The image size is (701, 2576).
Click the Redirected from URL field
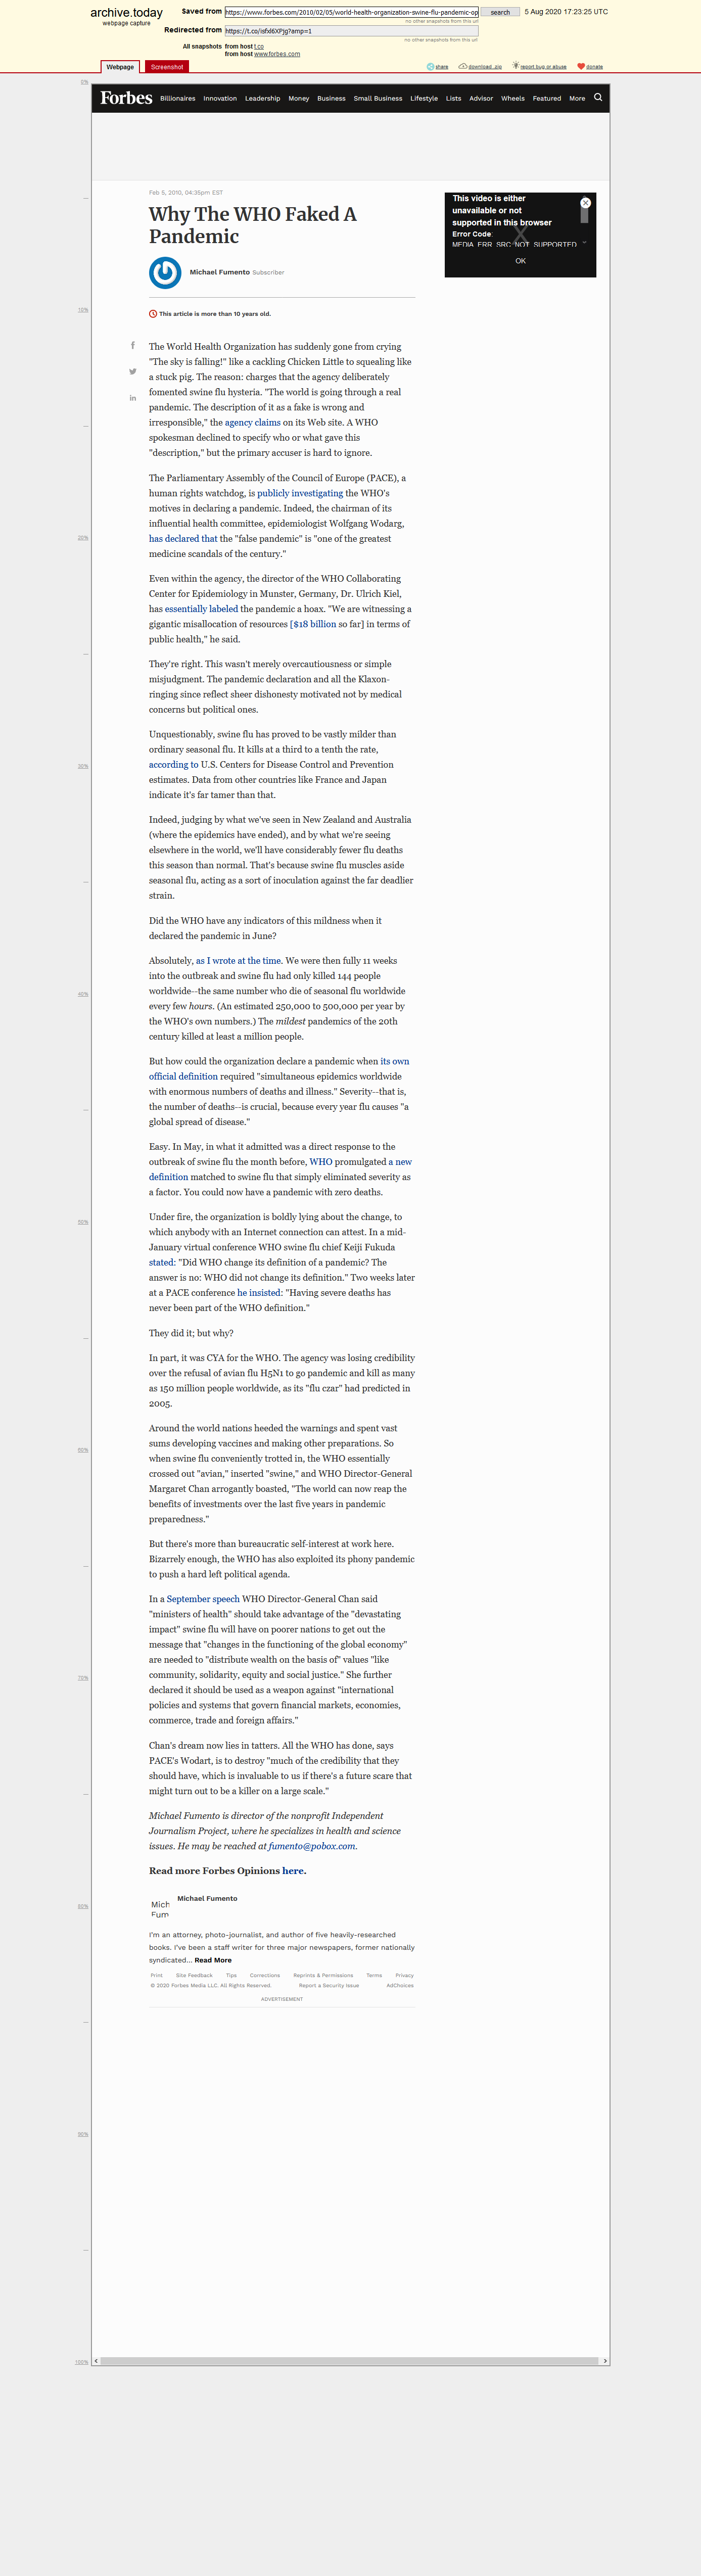(x=351, y=31)
